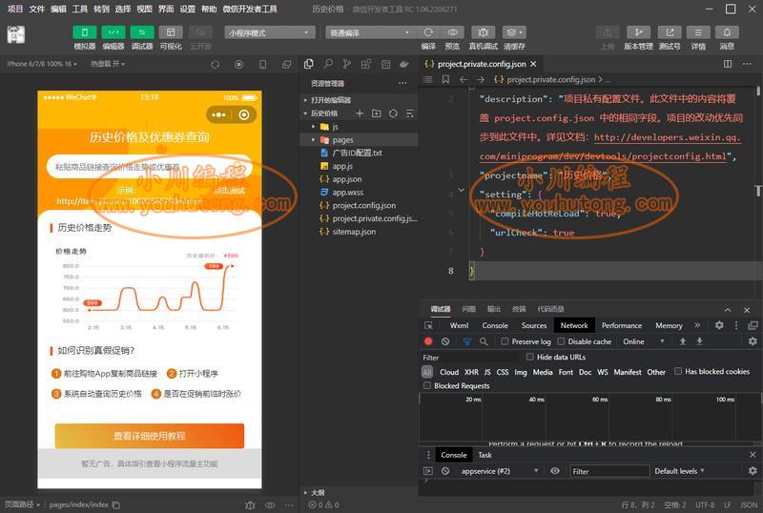Open the 文件 menu
763x513 pixels.
36,9
